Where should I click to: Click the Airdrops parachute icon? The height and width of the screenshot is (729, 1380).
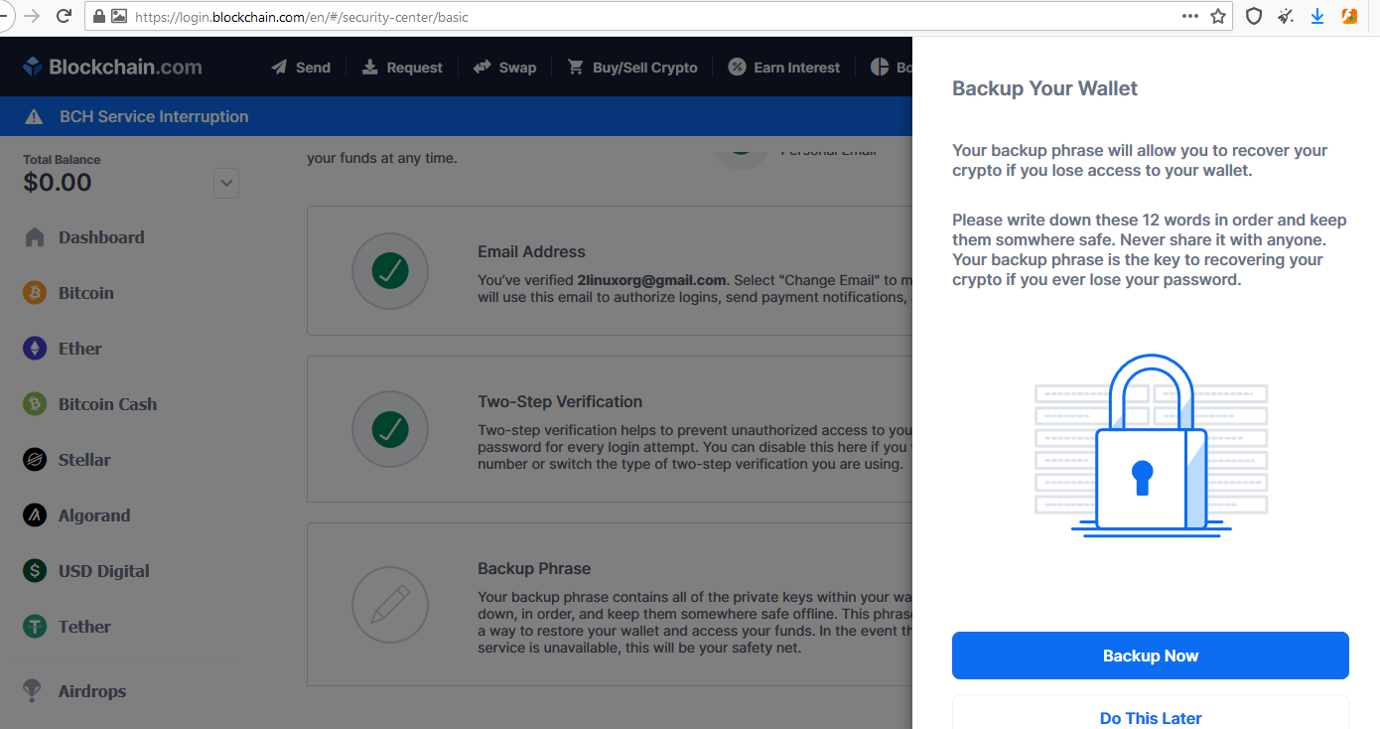[x=34, y=690]
